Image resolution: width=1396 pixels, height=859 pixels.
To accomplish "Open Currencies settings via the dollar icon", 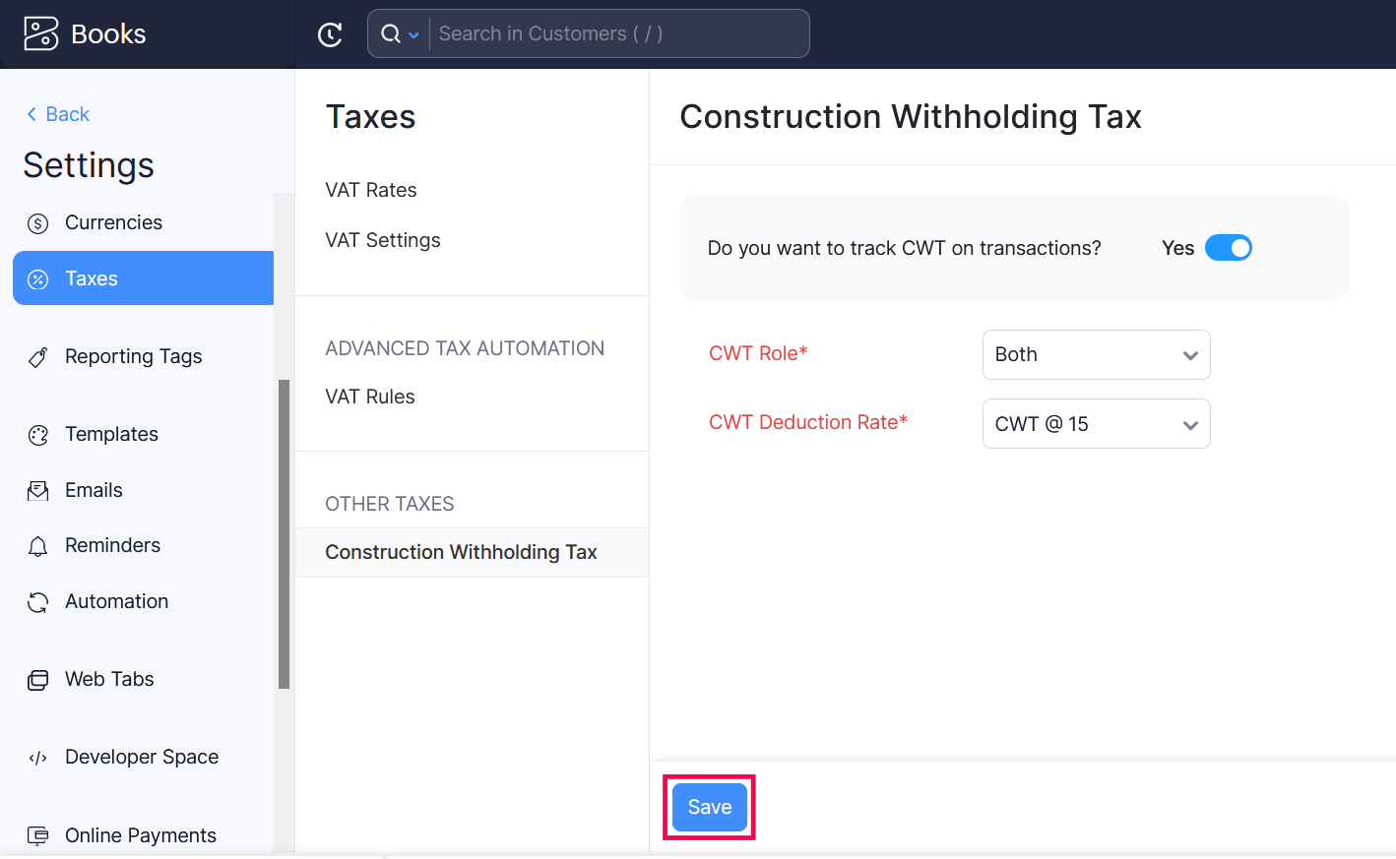I will [x=37, y=222].
